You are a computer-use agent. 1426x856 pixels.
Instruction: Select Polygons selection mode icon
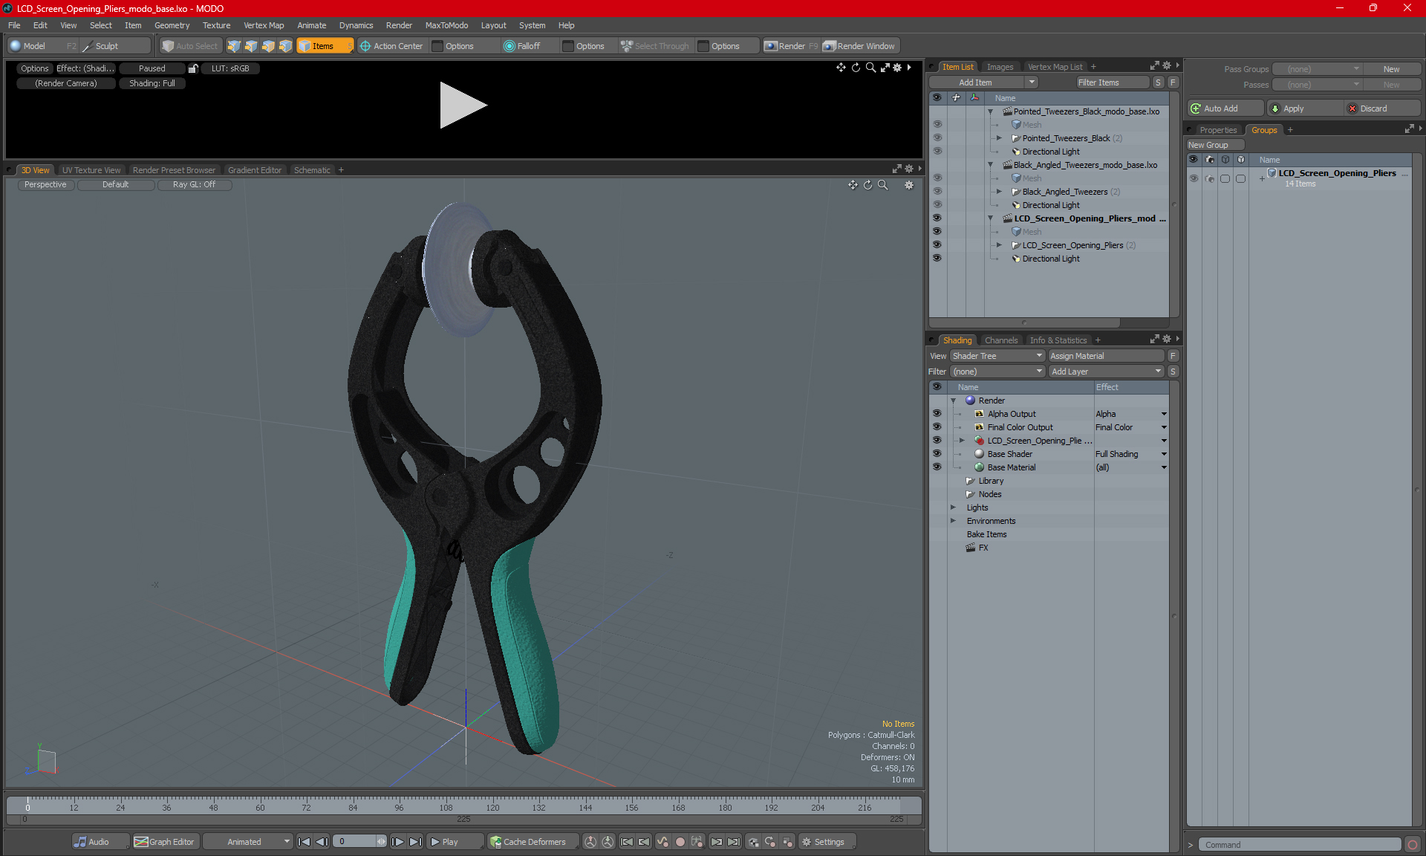click(x=268, y=46)
